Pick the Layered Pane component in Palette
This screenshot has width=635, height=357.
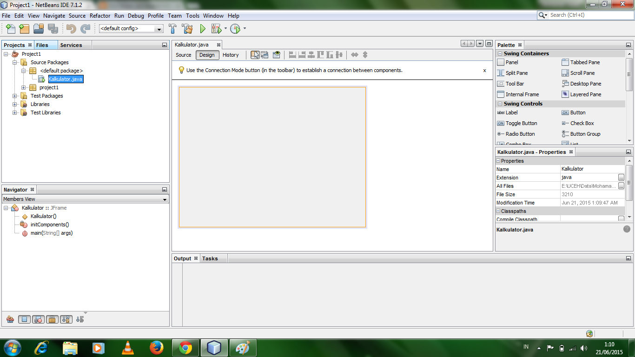point(581,94)
